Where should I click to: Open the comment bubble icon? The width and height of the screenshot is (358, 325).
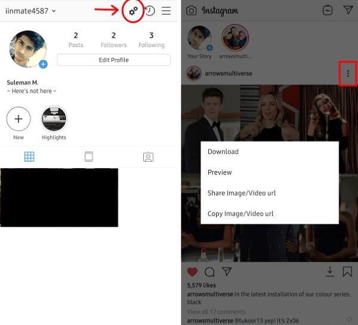tap(209, 272)
